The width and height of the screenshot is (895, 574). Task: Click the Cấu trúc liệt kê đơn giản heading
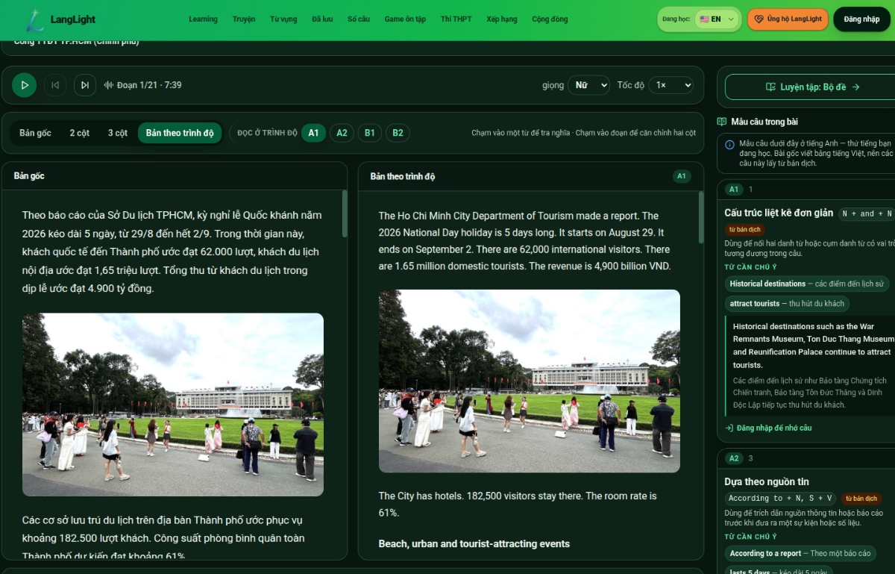coord(779,213)
